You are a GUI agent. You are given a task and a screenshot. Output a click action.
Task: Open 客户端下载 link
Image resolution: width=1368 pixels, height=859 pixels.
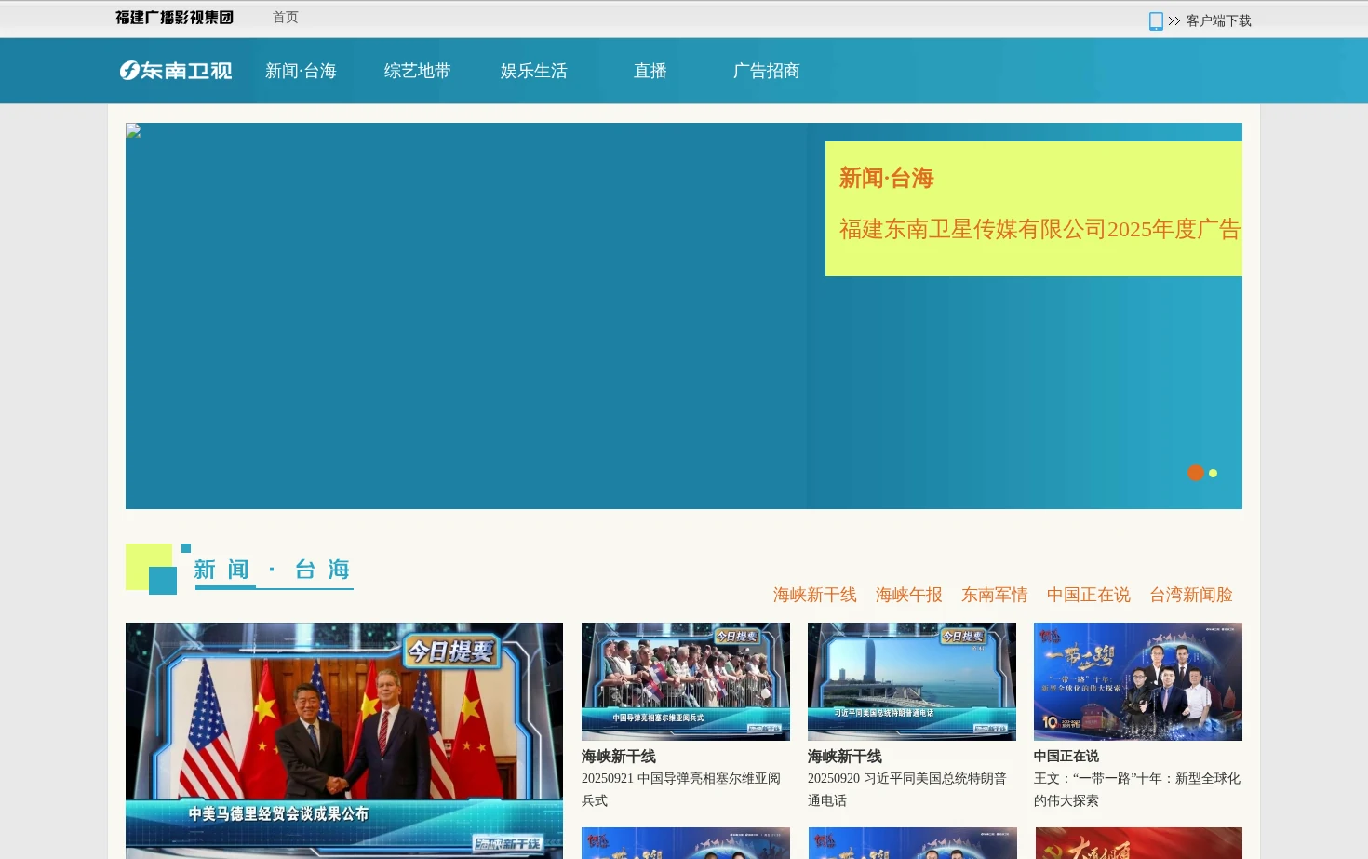click(1218, 21)
